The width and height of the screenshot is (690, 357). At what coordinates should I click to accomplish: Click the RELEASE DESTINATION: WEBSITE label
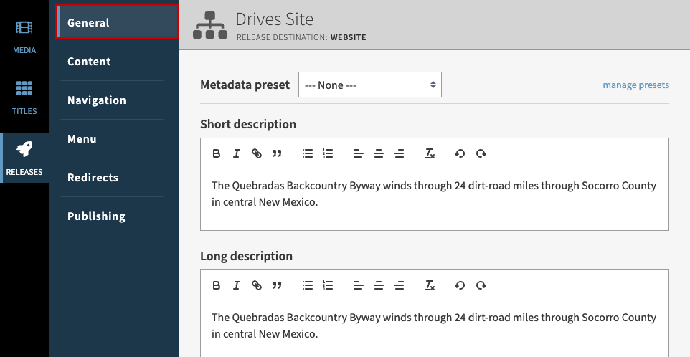tap(301, 37)
